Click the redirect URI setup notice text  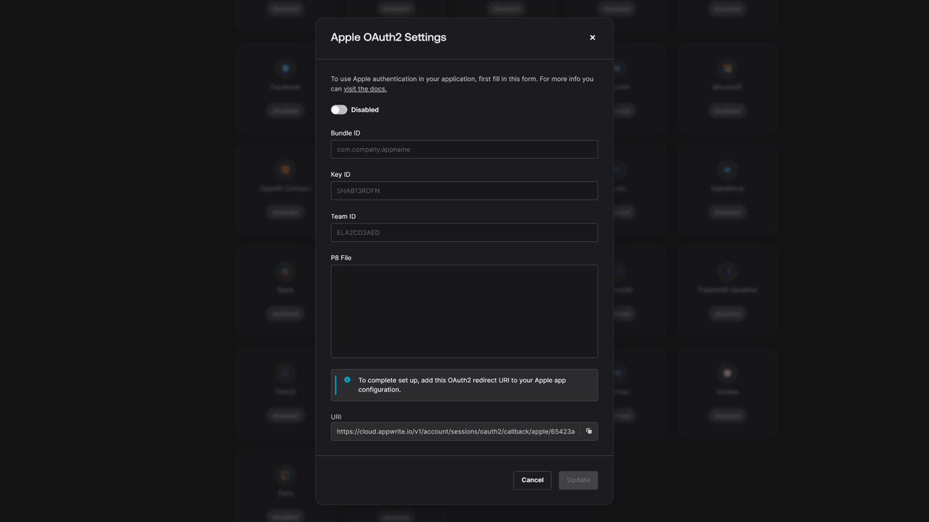pyautogui.click(x=462, y=385)
